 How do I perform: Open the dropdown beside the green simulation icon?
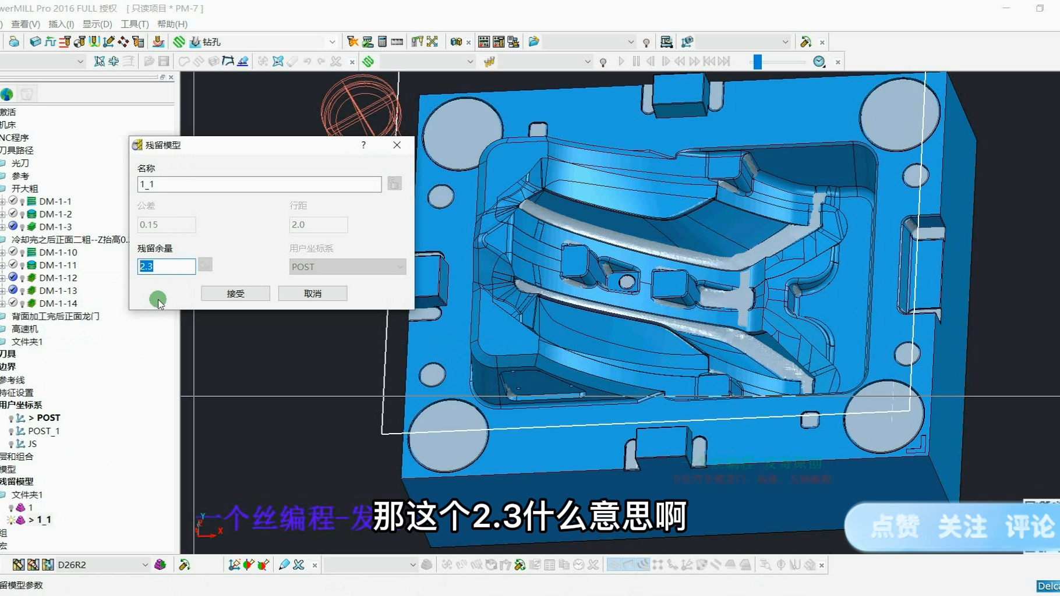coord(470,61)
